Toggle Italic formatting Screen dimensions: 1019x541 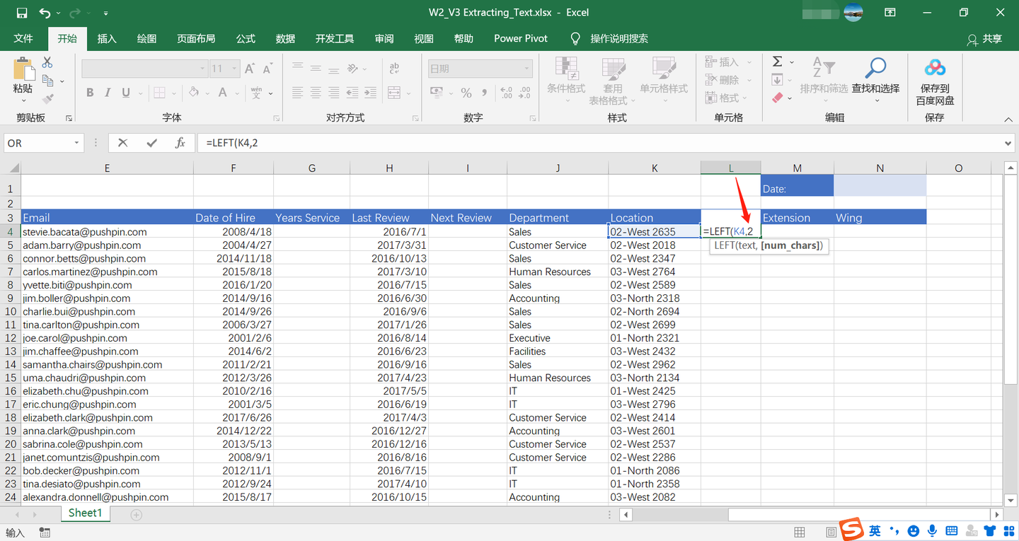pos(108,93)
